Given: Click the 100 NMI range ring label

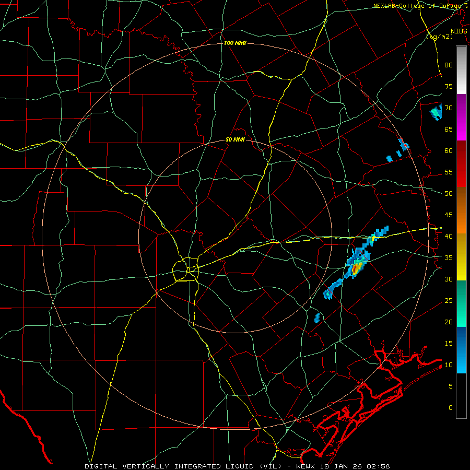Looking at the screenshot, I should pyautogui.click(x=235, y=43).
